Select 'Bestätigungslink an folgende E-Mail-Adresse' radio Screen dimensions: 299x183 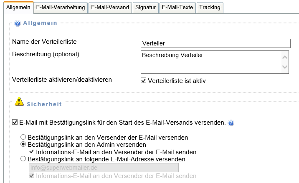(23, 159)
